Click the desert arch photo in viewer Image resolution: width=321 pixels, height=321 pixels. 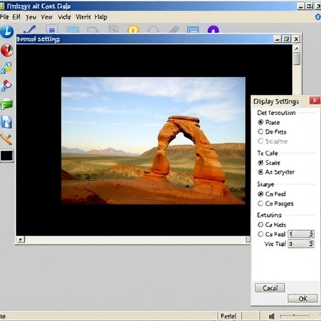pyautogui.click(x=153, y=140)
